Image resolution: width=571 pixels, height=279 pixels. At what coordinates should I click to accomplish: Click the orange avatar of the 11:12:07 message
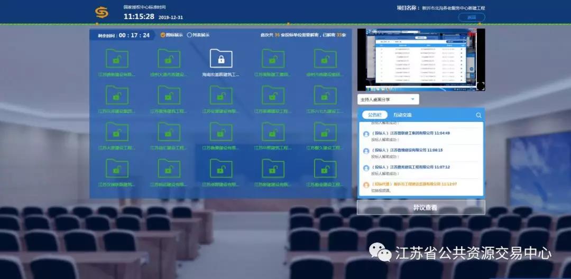tap(366, 185)
